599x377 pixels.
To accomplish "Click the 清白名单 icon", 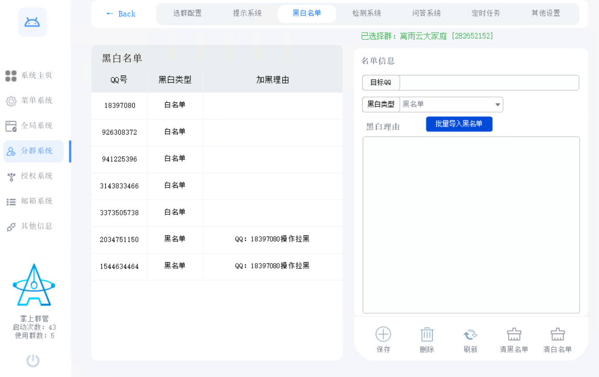I will (557, 335).
